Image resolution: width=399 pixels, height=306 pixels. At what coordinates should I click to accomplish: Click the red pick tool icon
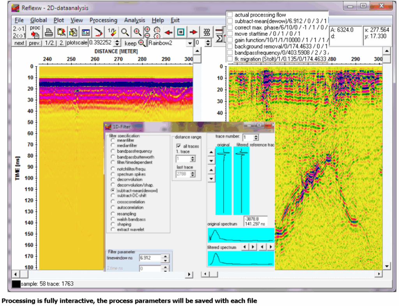coord(99,32)
